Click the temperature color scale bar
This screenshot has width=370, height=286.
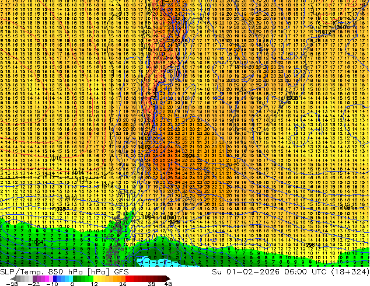[x=90, y=278]
